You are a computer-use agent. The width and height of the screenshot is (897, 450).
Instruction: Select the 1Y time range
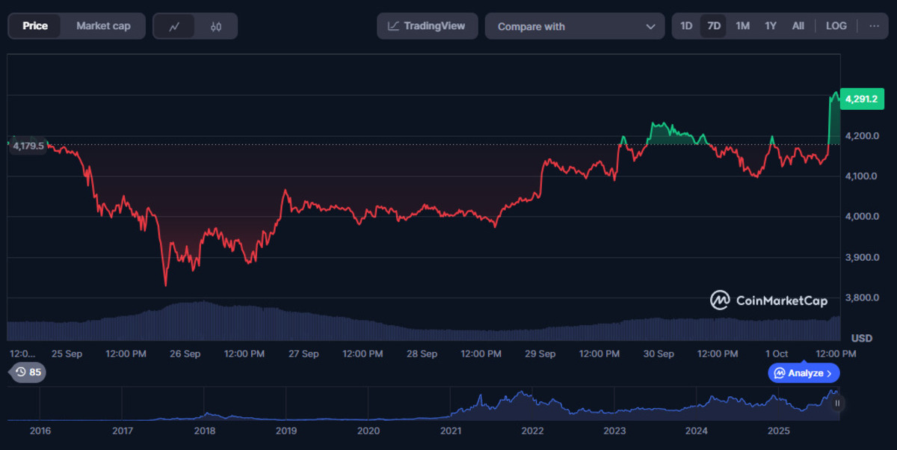771,26
